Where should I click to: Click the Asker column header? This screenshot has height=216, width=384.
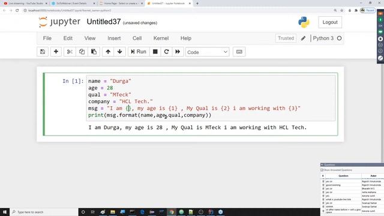373,176
